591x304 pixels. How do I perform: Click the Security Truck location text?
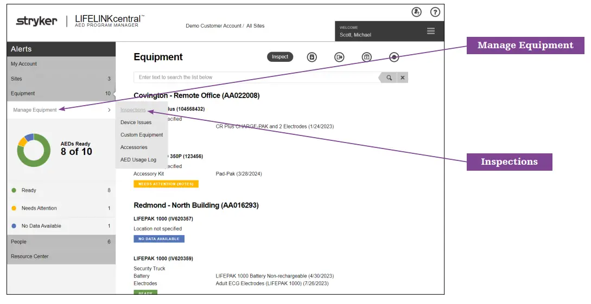149,269
